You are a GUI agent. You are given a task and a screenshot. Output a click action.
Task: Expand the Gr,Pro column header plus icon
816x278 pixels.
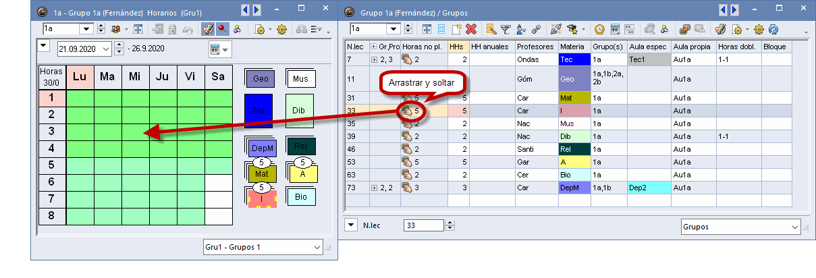pos(374,47)
